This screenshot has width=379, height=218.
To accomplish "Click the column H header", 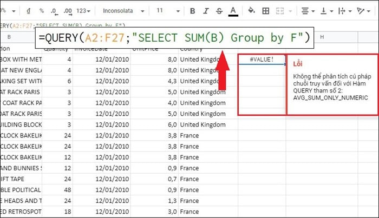I will coord(322,37).
